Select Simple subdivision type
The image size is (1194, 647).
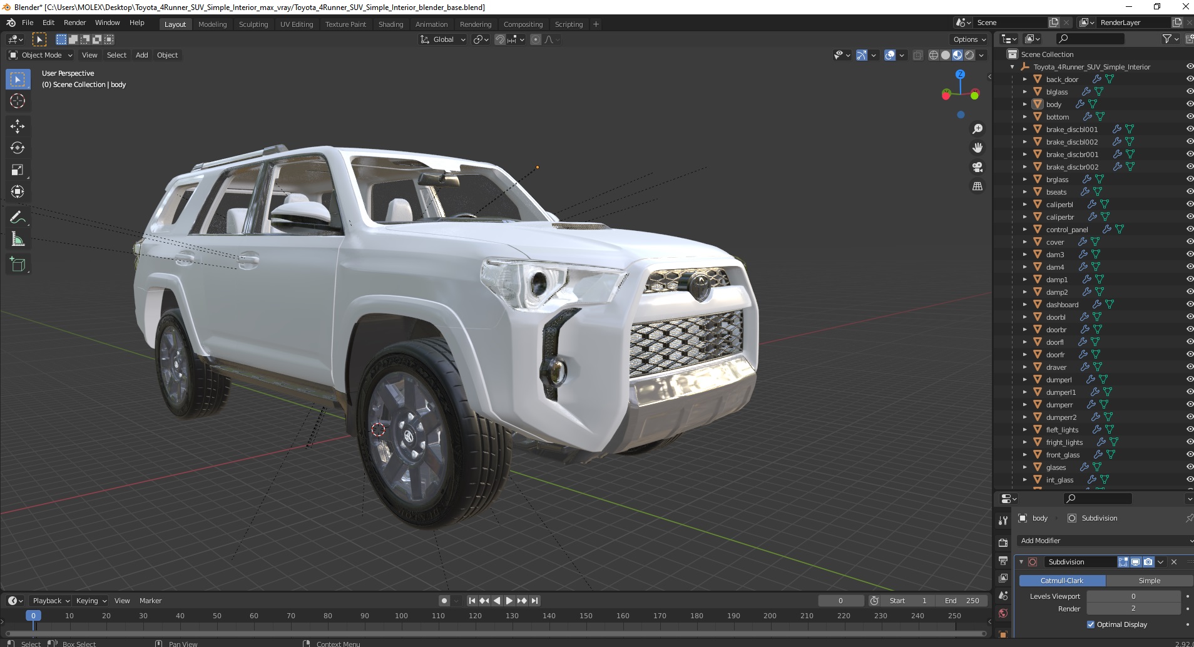(1150, 581)
